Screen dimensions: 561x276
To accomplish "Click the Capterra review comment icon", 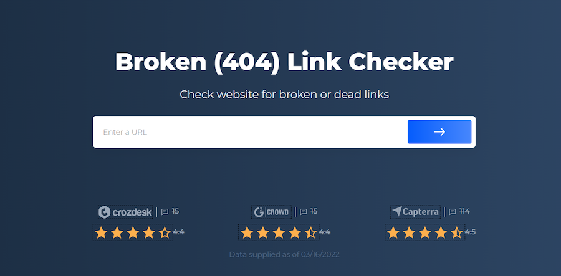I will tap(453, 212).
